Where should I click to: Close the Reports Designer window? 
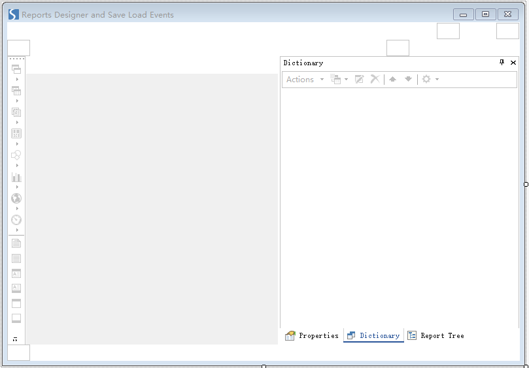[507, 14]
